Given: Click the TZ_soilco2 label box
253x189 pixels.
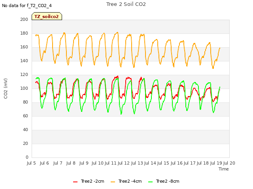Looking at the screenshot, I should click(47, 16).
